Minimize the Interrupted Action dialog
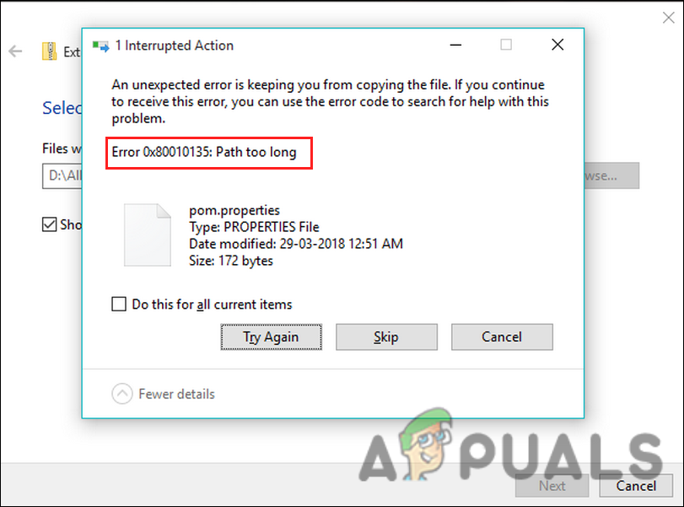The width and height of the screenshot is (684, 507). click(x=455, y=45)
